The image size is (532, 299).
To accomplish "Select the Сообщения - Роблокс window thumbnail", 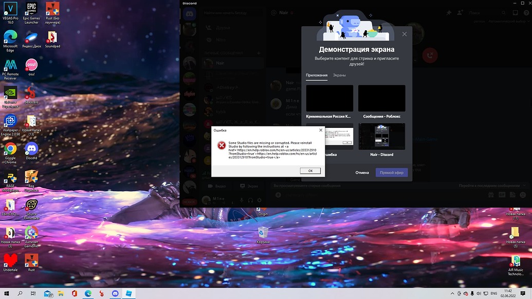I will 382,98.
